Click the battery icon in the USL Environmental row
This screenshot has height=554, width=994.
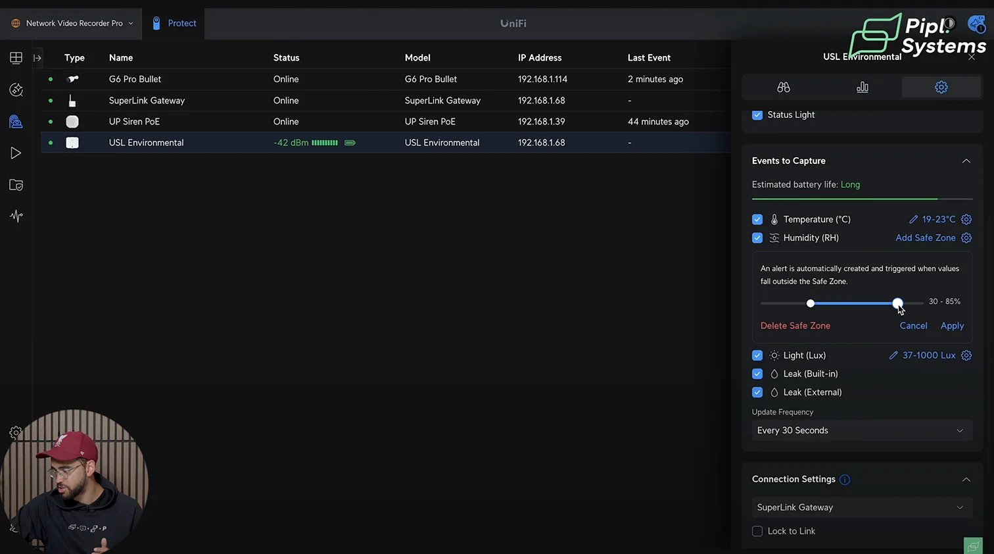click(350, 143)
